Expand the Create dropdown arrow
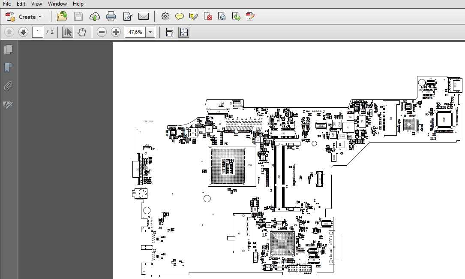The height and width of the screenshot is (279, 465). pos(40,17)
